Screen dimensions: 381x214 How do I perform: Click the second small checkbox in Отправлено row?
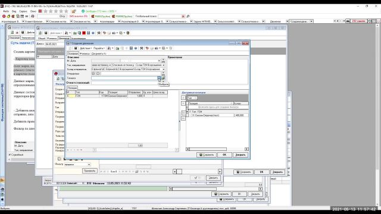pyautogui.click(x=98, y=74)
